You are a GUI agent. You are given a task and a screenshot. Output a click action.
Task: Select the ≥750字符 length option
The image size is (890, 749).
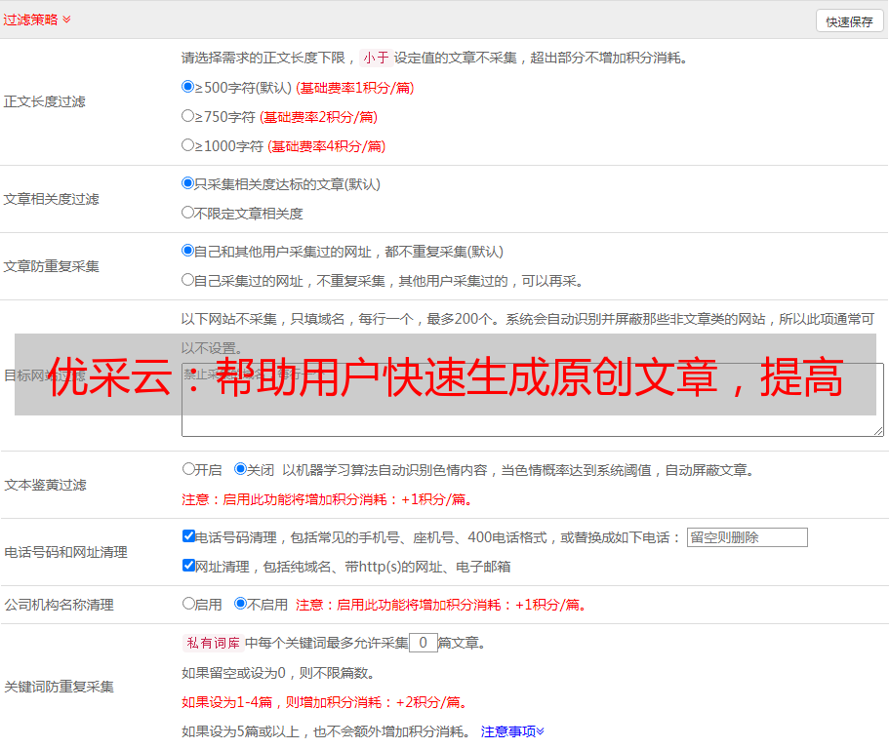[x=188, y=116]
